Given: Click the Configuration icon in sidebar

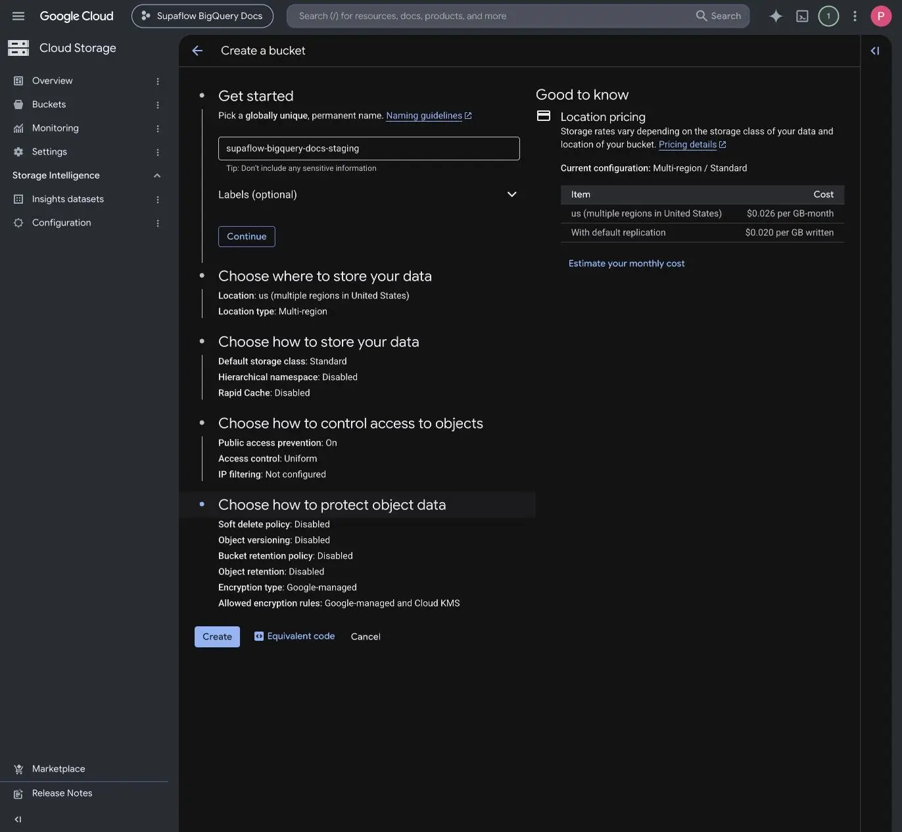Looking at the screenshot, I should [18, 223].
